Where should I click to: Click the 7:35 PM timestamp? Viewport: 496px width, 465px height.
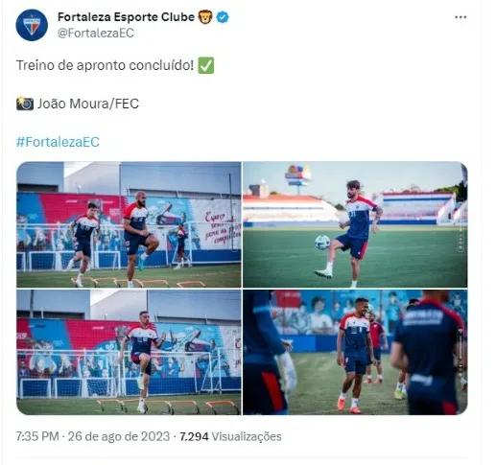tap(37, 436)
